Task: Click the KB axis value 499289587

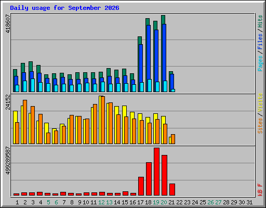Action: click(8, 161)
